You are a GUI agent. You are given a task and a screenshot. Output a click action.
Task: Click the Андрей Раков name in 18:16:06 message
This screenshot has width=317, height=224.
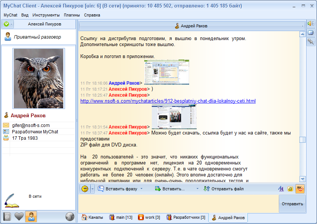click(x=124, y=83)
